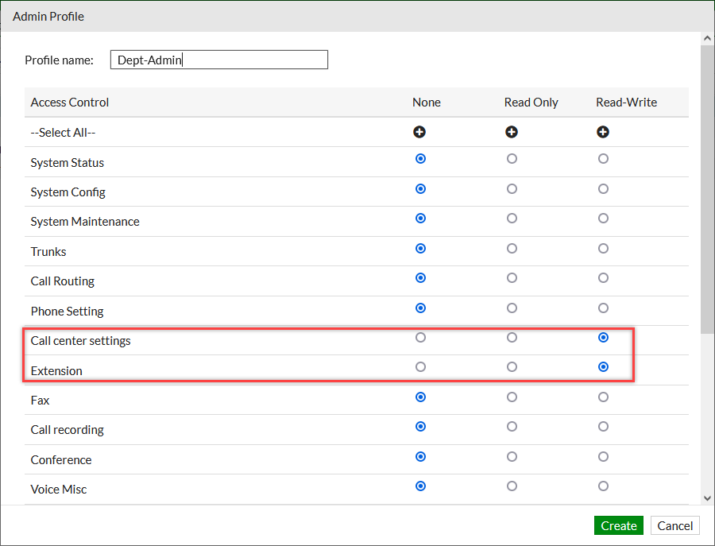
Task: Set Call Routing to Read Only
Action: coord(512,278)
